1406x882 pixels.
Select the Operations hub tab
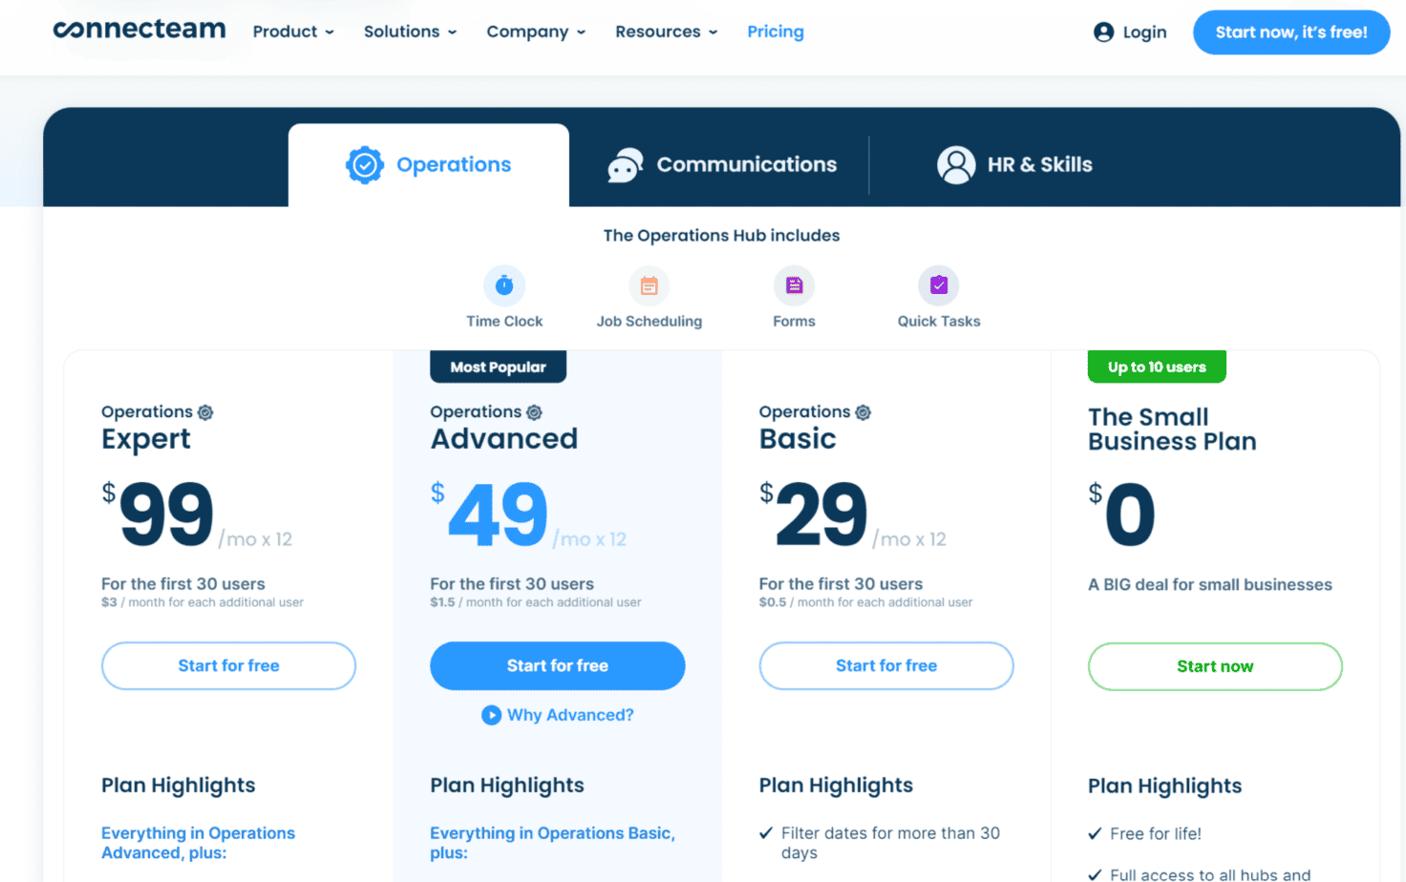tap(429, 165)
